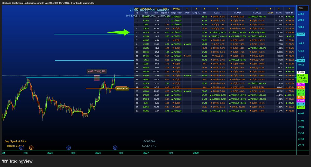
Task: Open the orange S split marker
Action: [x=31, y=148]
